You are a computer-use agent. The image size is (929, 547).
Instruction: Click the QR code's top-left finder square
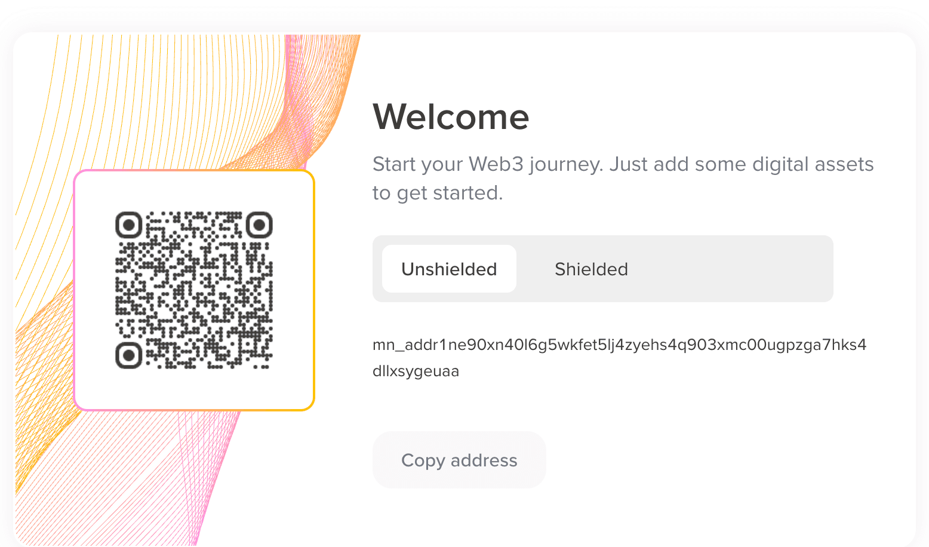[128, 225]
